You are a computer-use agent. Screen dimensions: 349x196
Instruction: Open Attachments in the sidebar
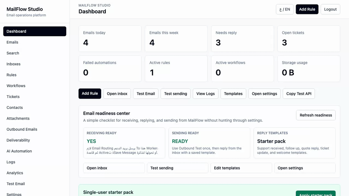[35, 119]
